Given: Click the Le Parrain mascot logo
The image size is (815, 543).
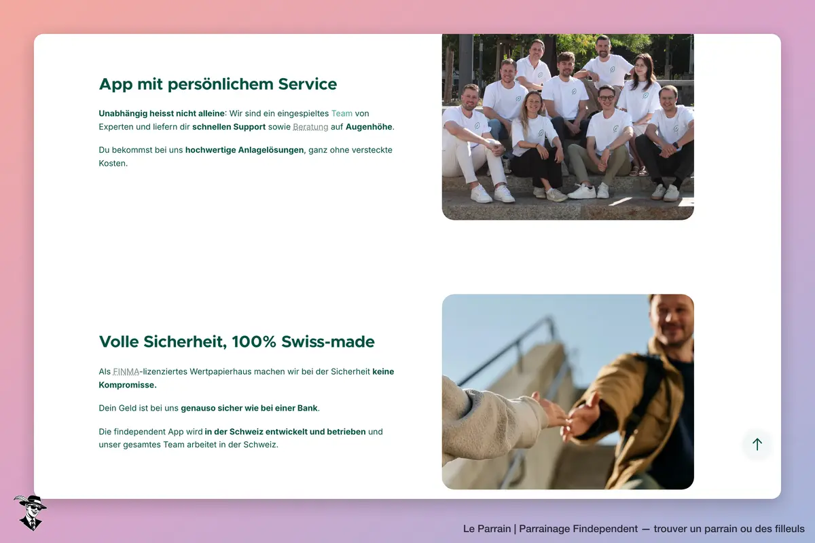Looking at the screenshot, I should 30,512.
